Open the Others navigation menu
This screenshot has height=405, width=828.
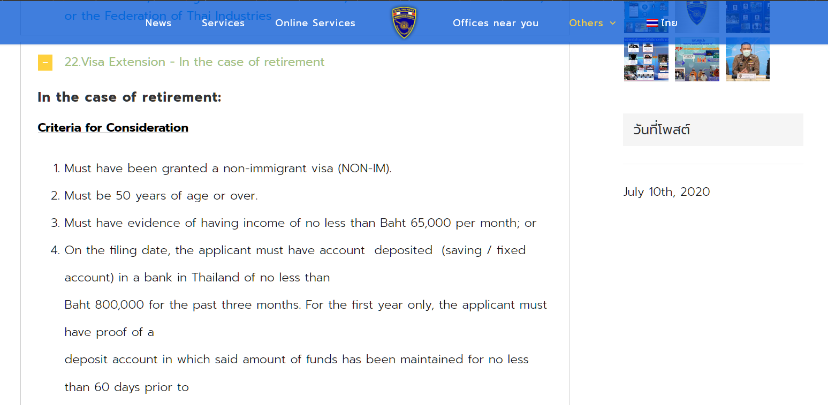(x=586, y=23)
